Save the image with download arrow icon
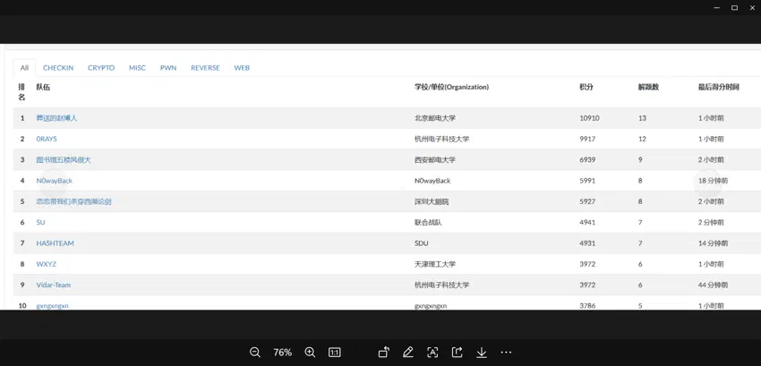The image size is (761, 366). [x=482, y=353]
